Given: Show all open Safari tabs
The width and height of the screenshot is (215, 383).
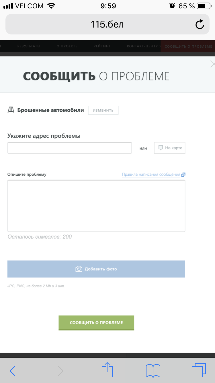Looking at the screenshot, I should 199,370.
